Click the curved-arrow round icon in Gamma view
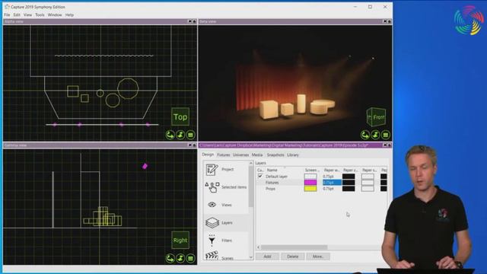Viewport: 487px width, 274px height. pos(170,258)
